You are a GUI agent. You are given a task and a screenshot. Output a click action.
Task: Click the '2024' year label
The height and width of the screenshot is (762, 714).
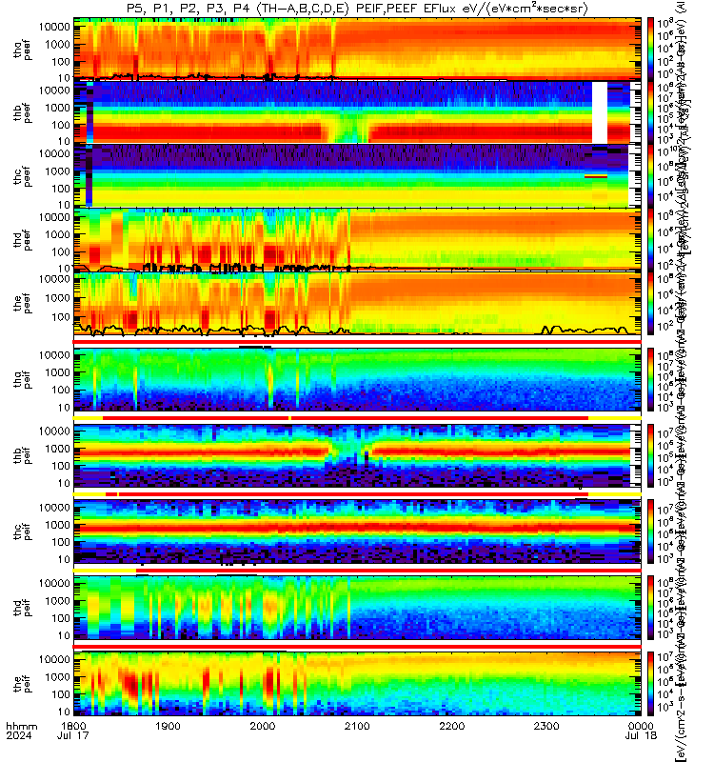pos(19,735)
